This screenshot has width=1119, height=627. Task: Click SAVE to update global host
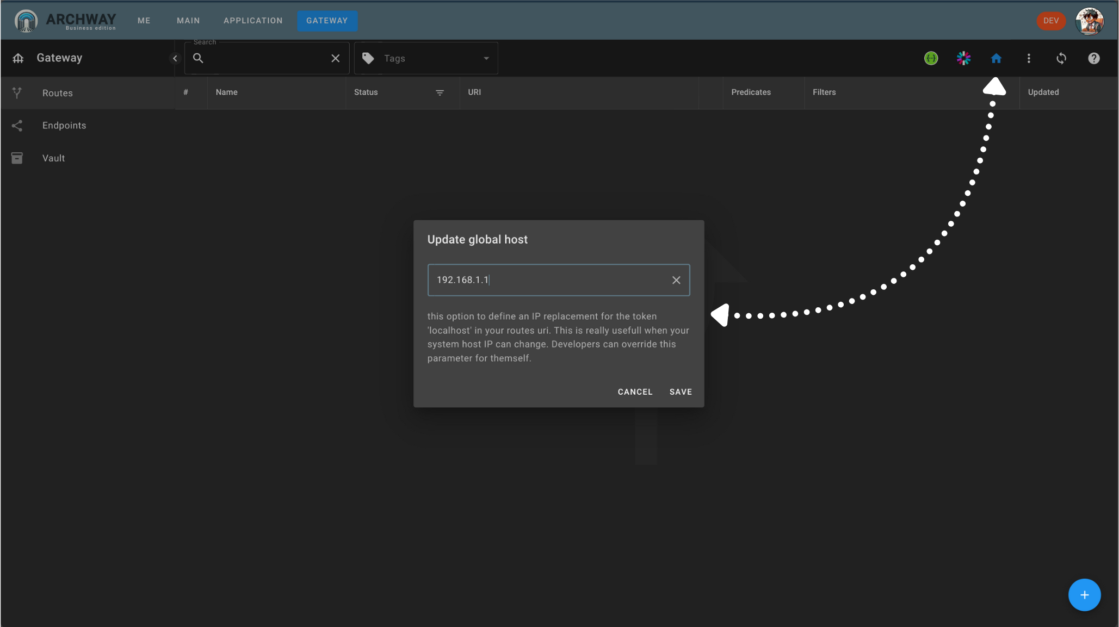(680, 392)
